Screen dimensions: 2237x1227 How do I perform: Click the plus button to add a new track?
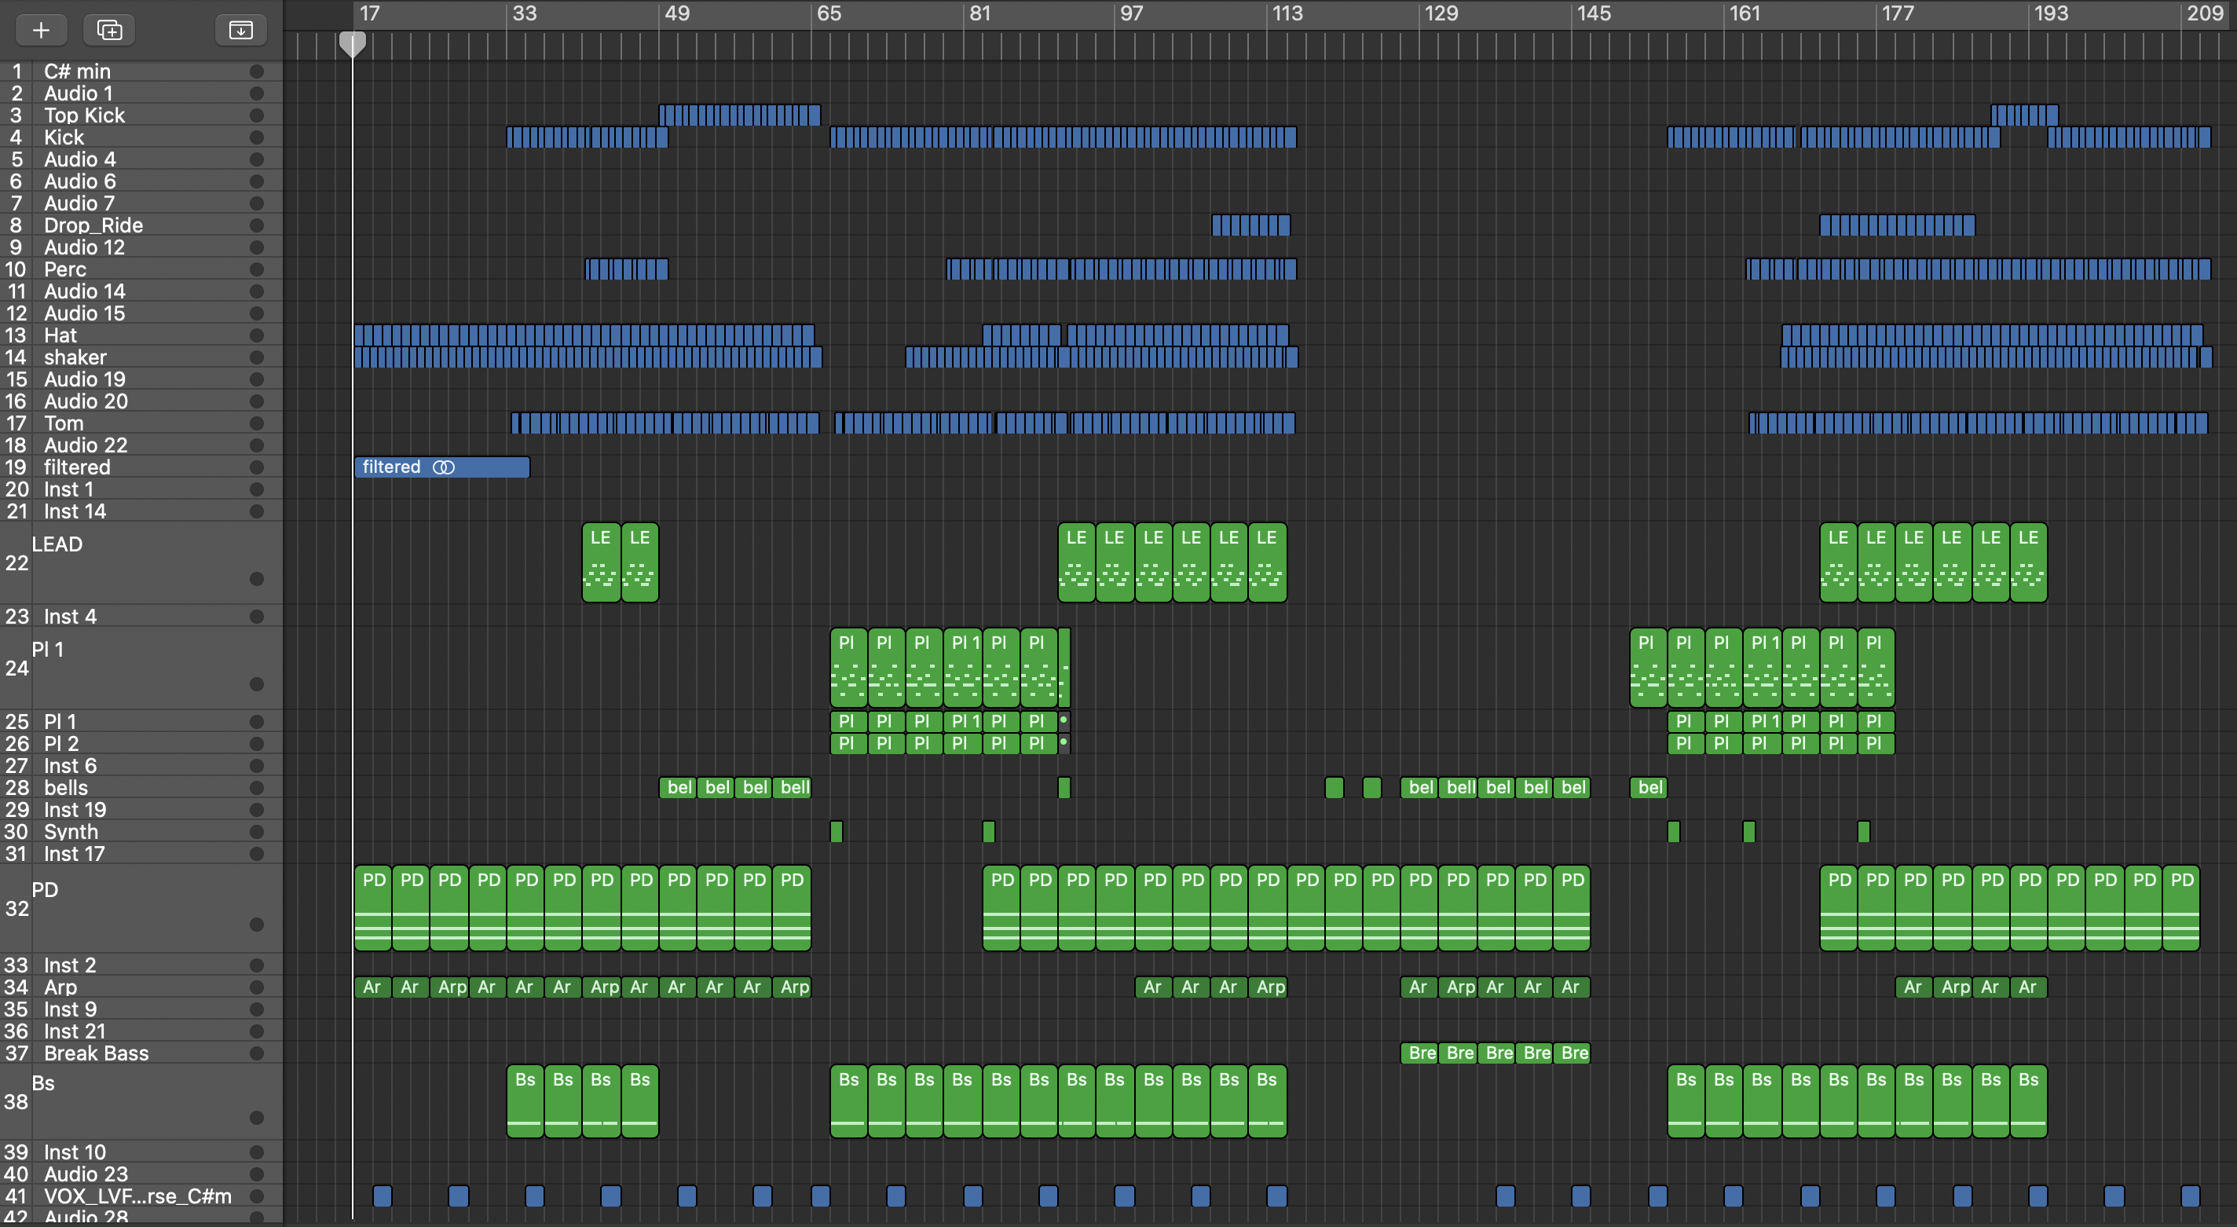41,30
